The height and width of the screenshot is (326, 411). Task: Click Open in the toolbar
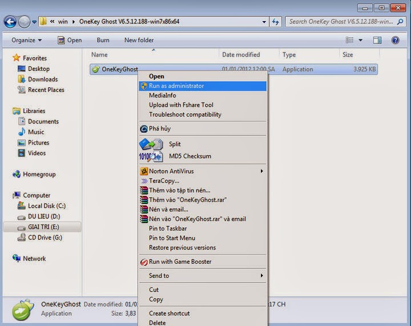click(70, 40)
